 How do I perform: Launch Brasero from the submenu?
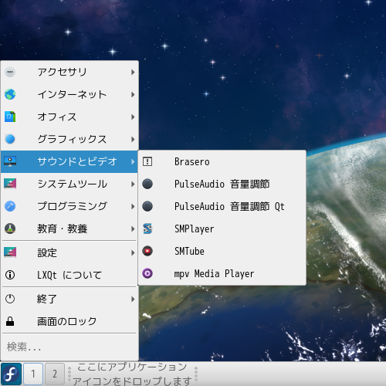click(222, 161)
